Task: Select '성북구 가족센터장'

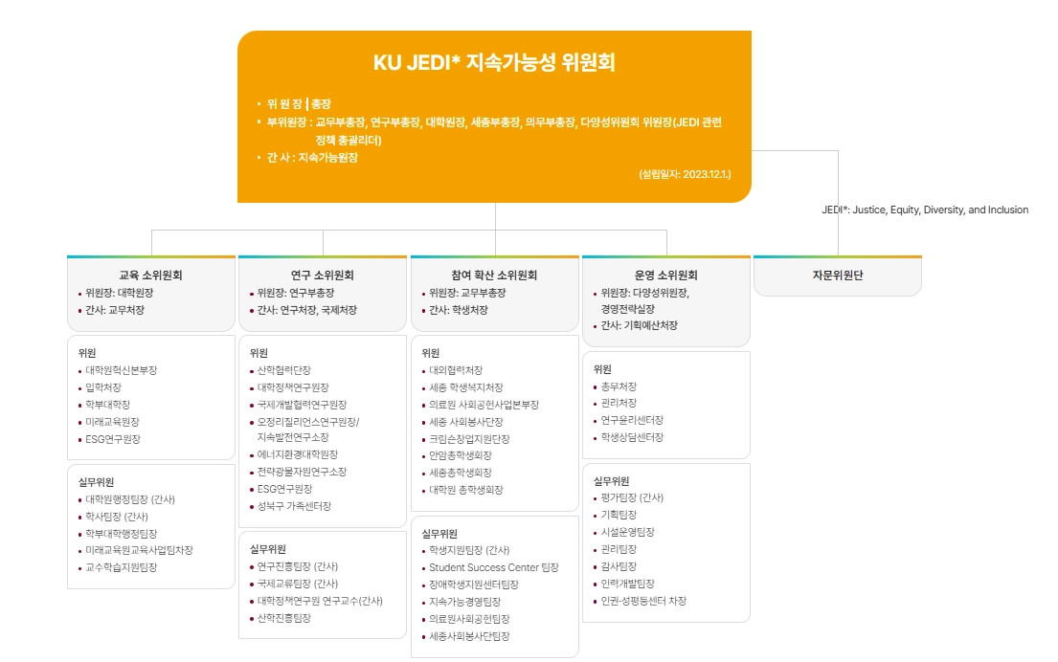Action: pos(294,506)
